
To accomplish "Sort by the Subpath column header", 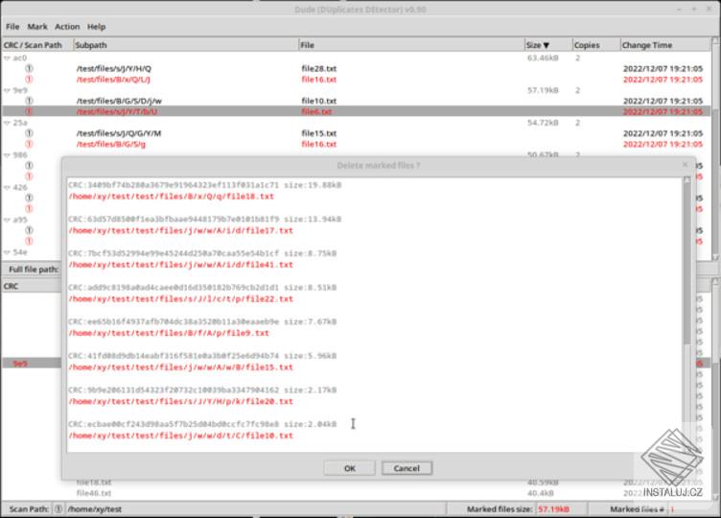I will pyautogui.click(x=186, y=45).
